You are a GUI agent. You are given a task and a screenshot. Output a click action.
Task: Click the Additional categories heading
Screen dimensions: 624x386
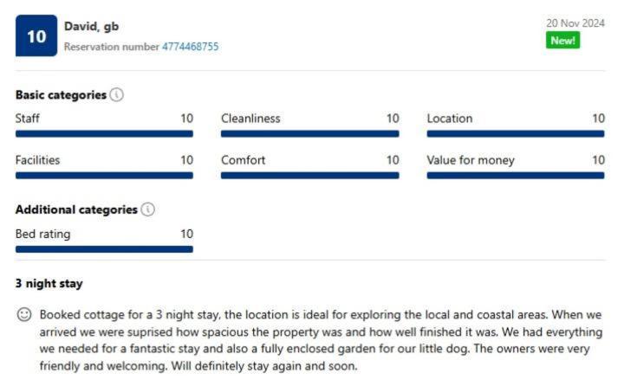[x=76, y=209]
